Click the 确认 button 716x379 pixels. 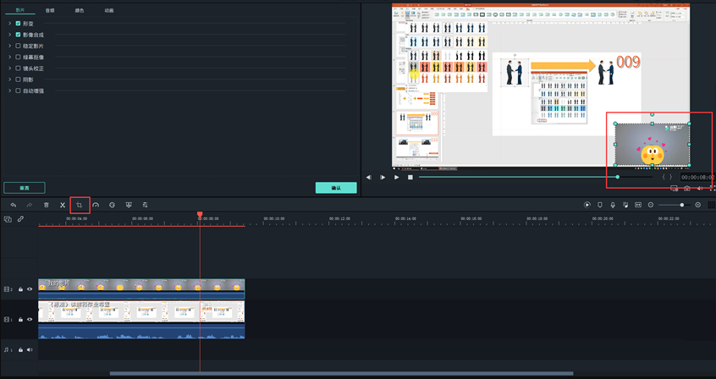click(x=336, y=188)
